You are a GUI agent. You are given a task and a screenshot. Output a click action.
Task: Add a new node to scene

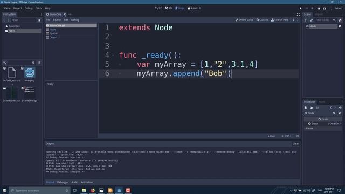point(306,20)
